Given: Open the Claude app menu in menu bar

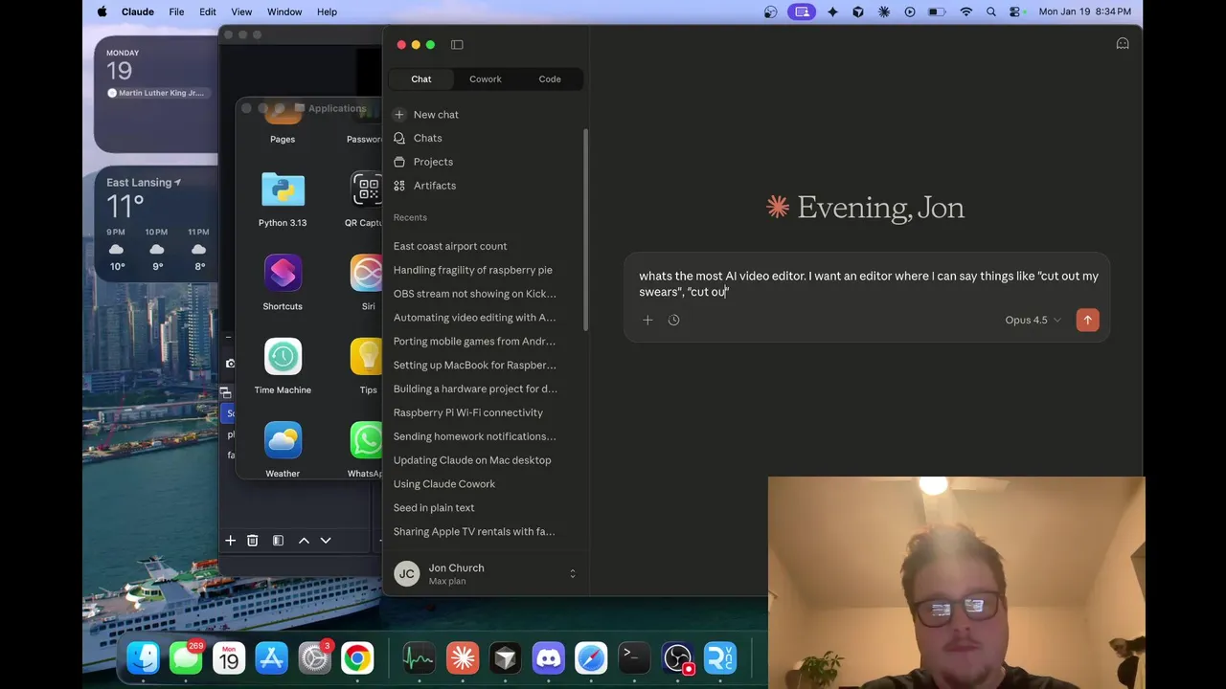Looking at the screenshot, I should [x=138, y=11].
